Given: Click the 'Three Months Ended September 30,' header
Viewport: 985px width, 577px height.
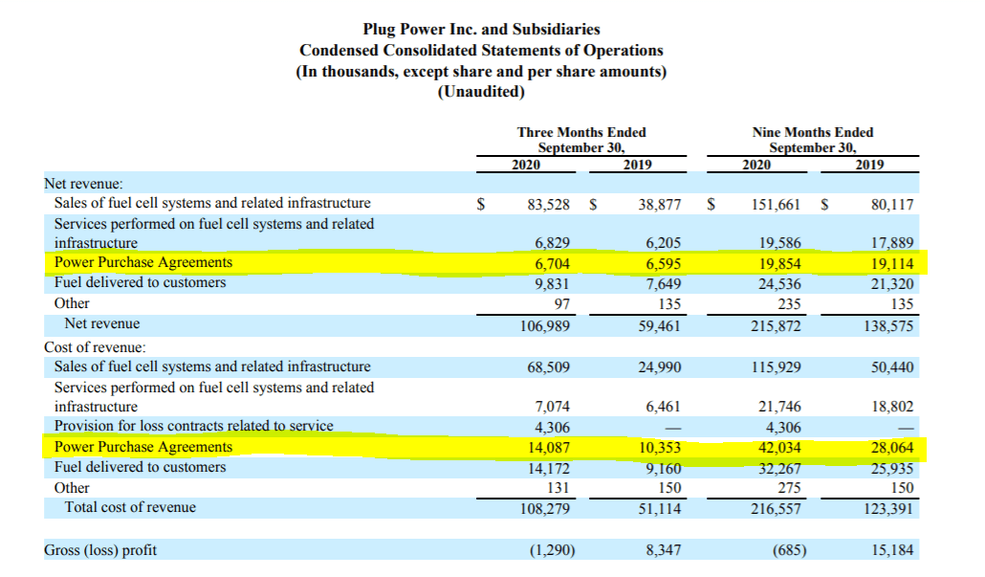Looking at the screenshot, I should pos(581,140).
